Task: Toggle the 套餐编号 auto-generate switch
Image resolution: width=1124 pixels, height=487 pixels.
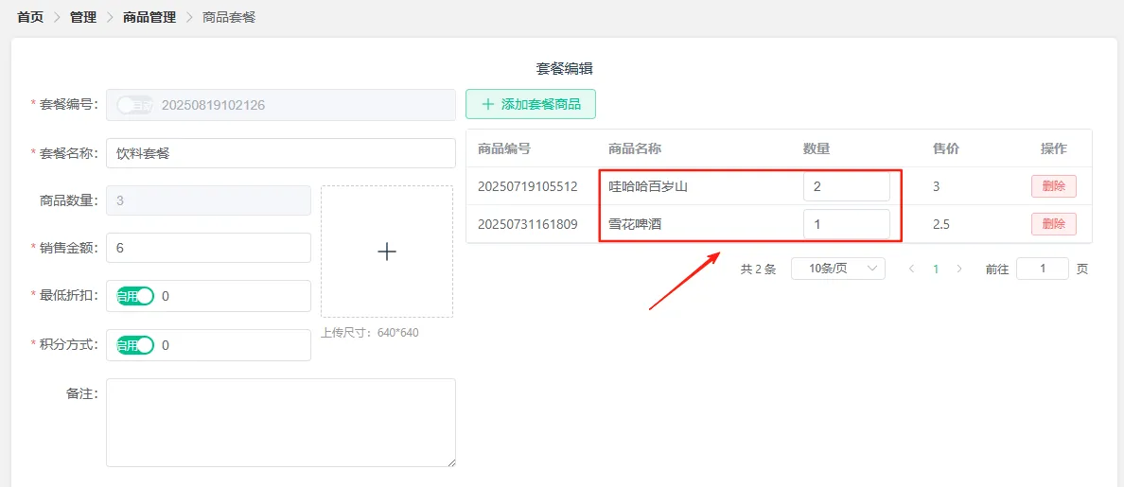Action: 134,105
